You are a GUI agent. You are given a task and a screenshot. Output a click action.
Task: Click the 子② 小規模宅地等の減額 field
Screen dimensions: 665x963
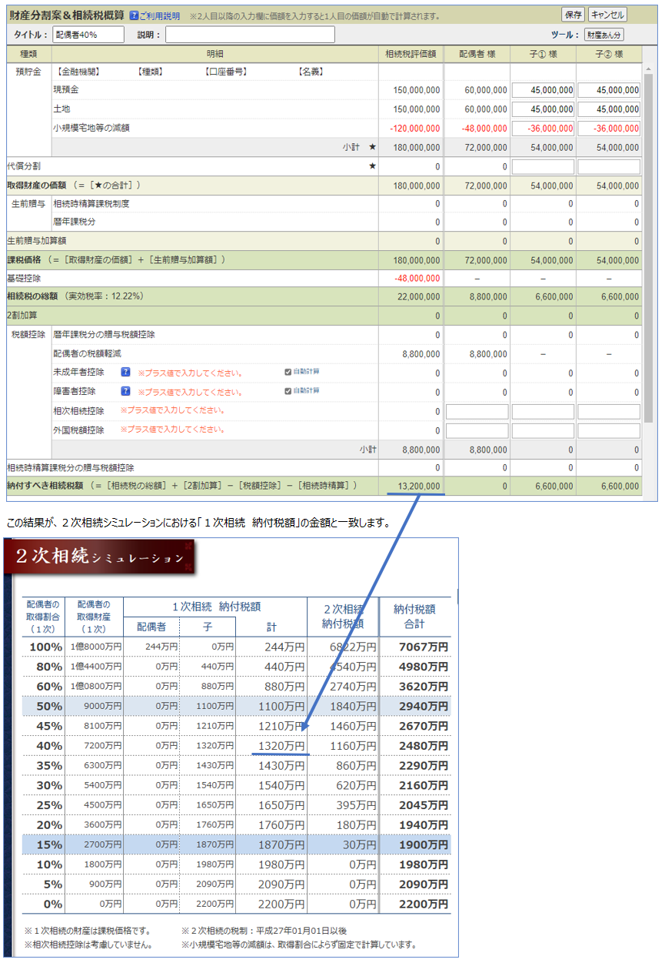click(608, 129)
